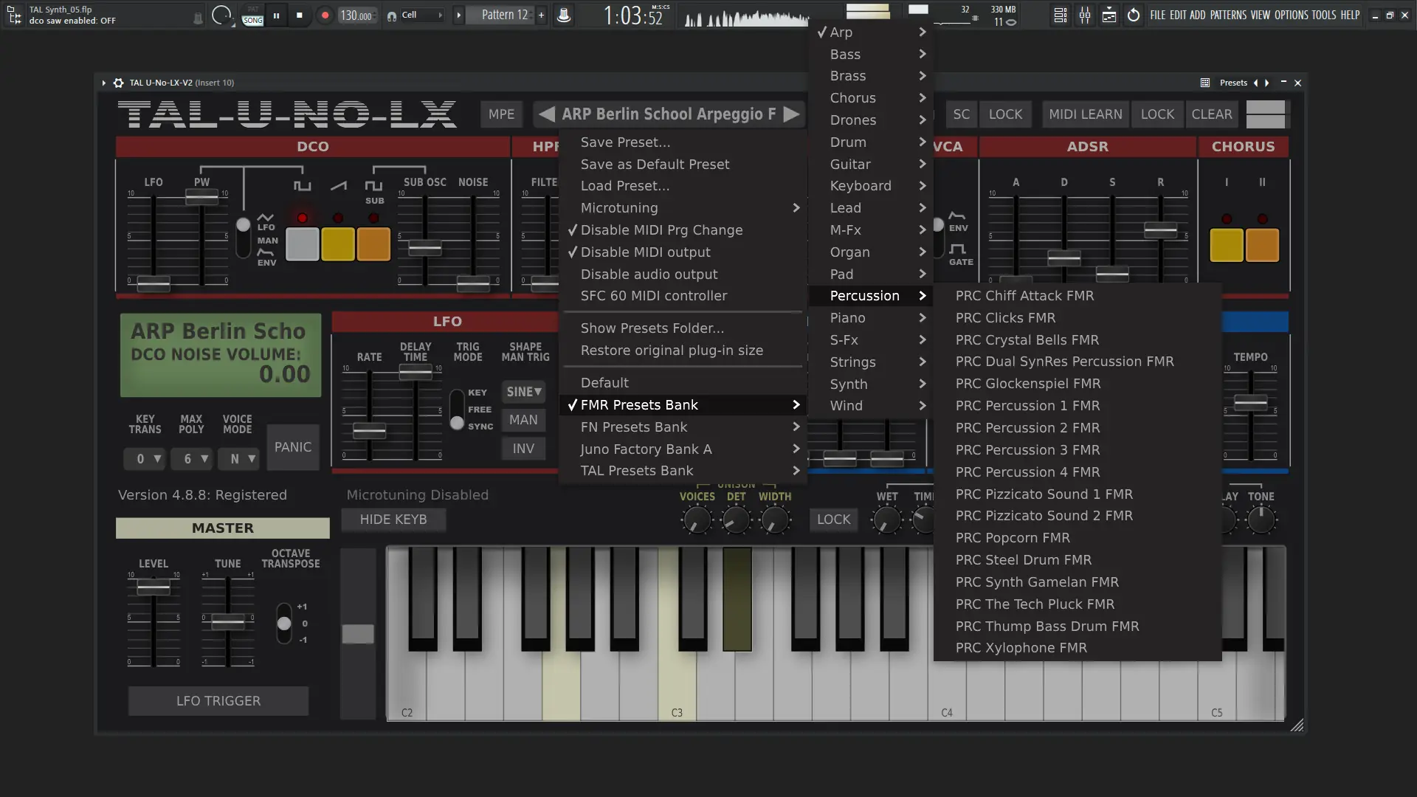Click the metronome icon
This screenshot has width=1417, height=797.
564,15
